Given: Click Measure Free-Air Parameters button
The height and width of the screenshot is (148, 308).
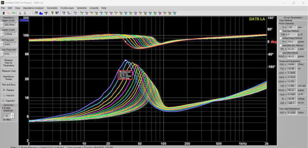Looking at the screenshot, I should pyautogui.click(x=8, y=63).
